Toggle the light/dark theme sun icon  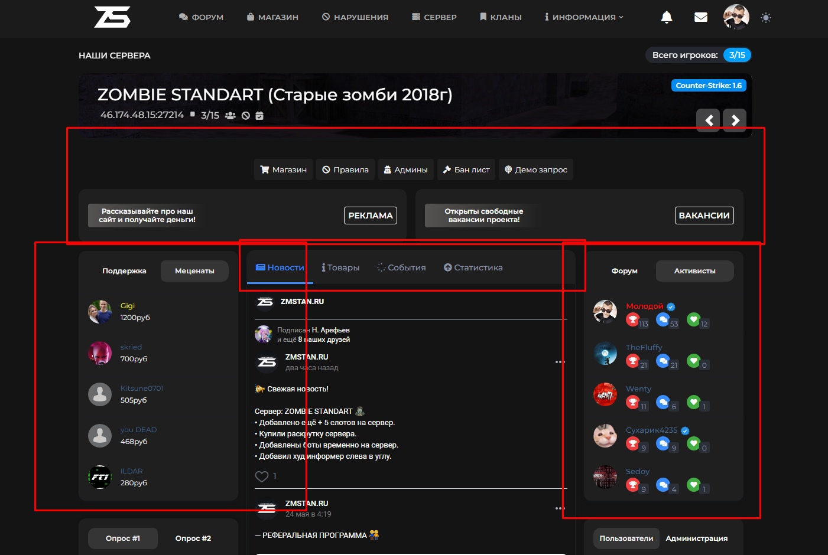pyautogui.click(x=766, y=18)
